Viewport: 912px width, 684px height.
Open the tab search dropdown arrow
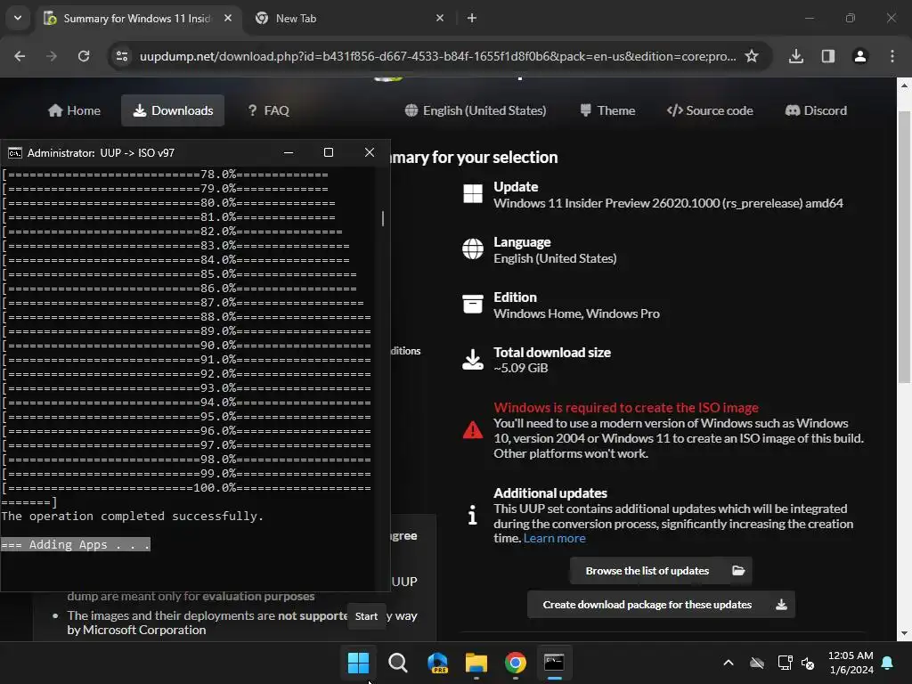(x=18, y=18)
